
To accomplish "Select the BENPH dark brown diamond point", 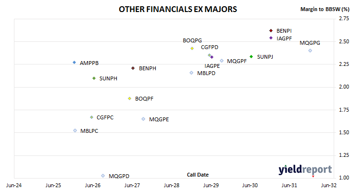I will pos(133,68).
